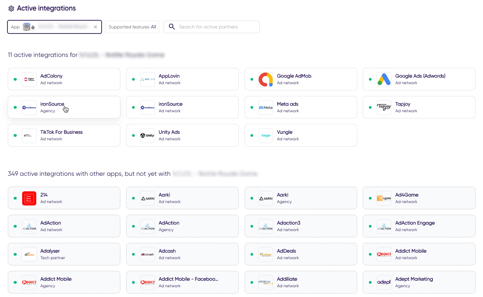Click the Google AdMob logo

pos(266,79)
